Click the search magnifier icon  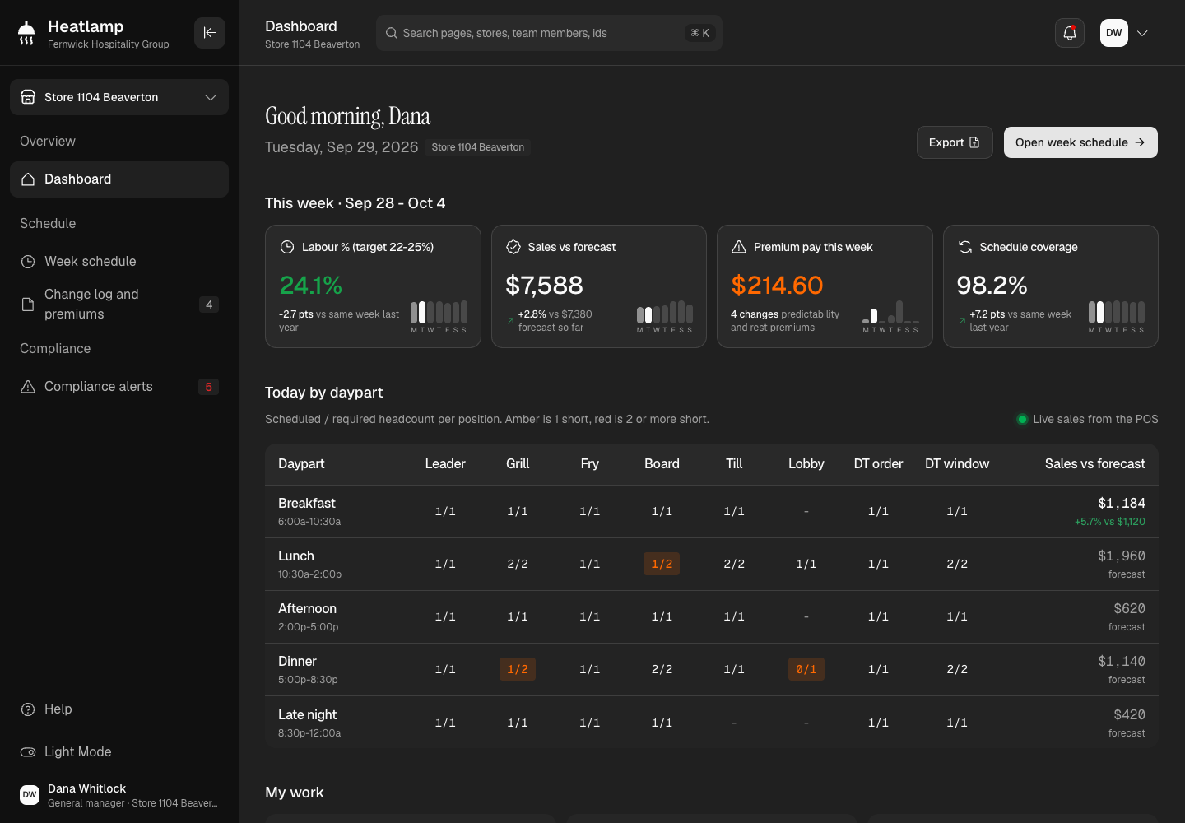(392, 33)
